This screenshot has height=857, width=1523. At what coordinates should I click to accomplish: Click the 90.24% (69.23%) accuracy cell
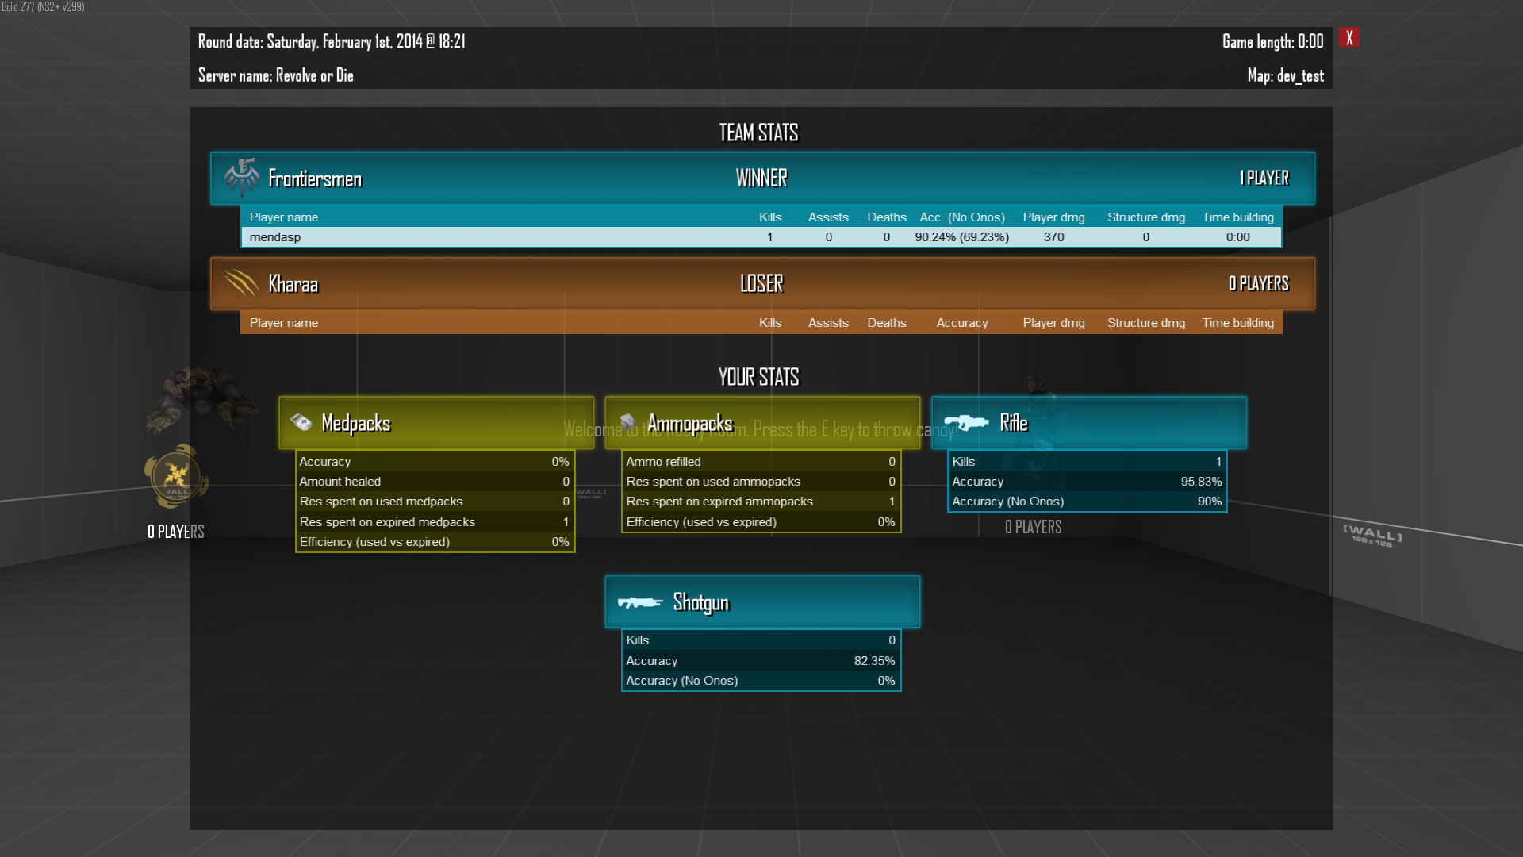(962, 237)
